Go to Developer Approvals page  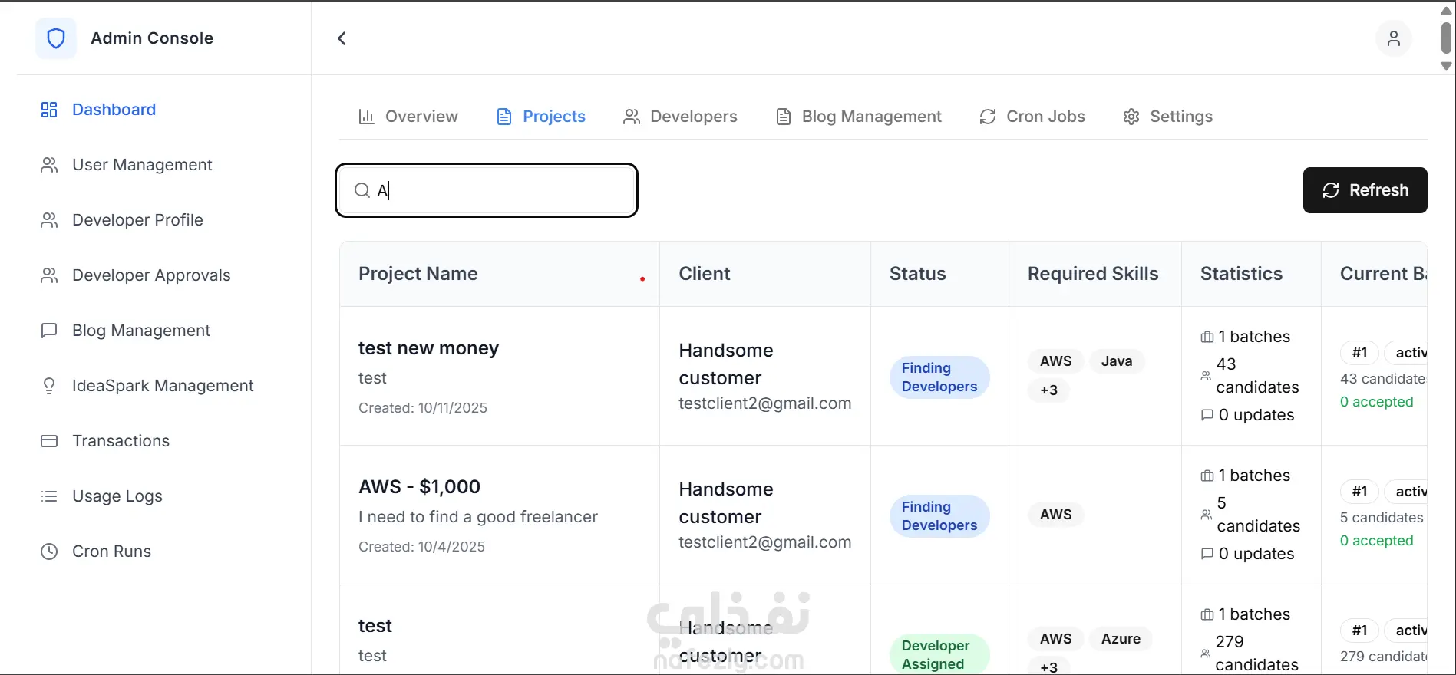click(151, 275)
